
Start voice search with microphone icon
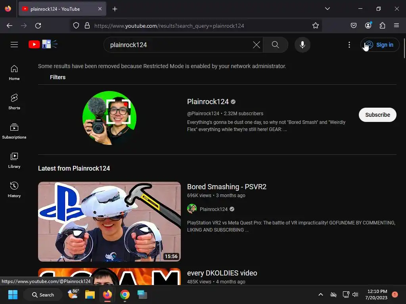[x=303, y=45]
